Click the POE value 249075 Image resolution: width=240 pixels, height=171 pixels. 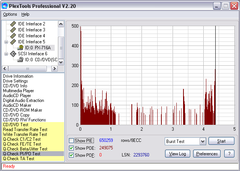point(106,148)
